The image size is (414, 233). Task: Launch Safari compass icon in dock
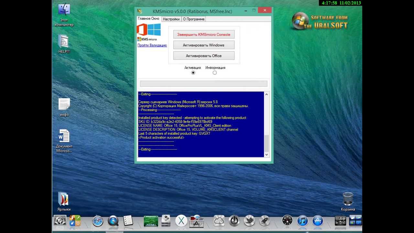coord(97,221)
